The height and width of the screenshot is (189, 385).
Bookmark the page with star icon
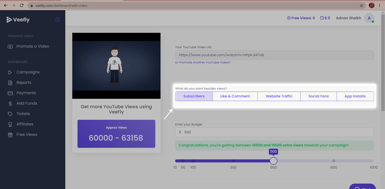pyautogui.click(x=361, y=5)
